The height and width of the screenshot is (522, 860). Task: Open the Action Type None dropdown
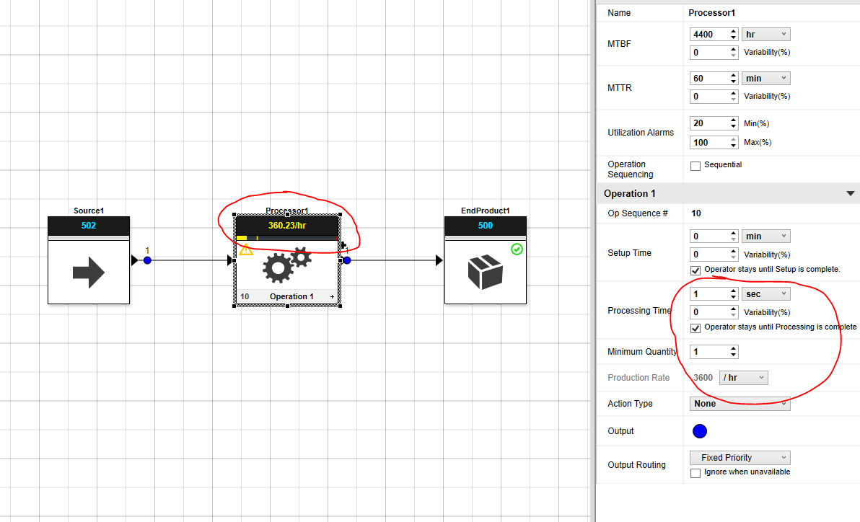coord(740,404)
